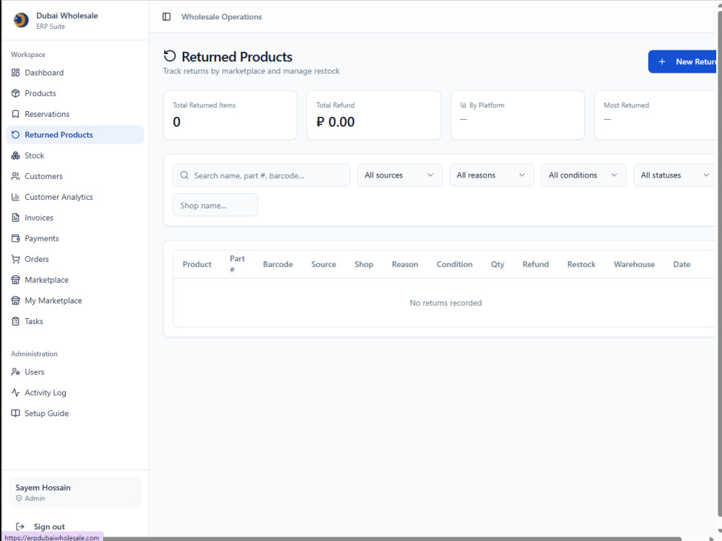Click the Reservations bookmark icon

pos(16,114)
